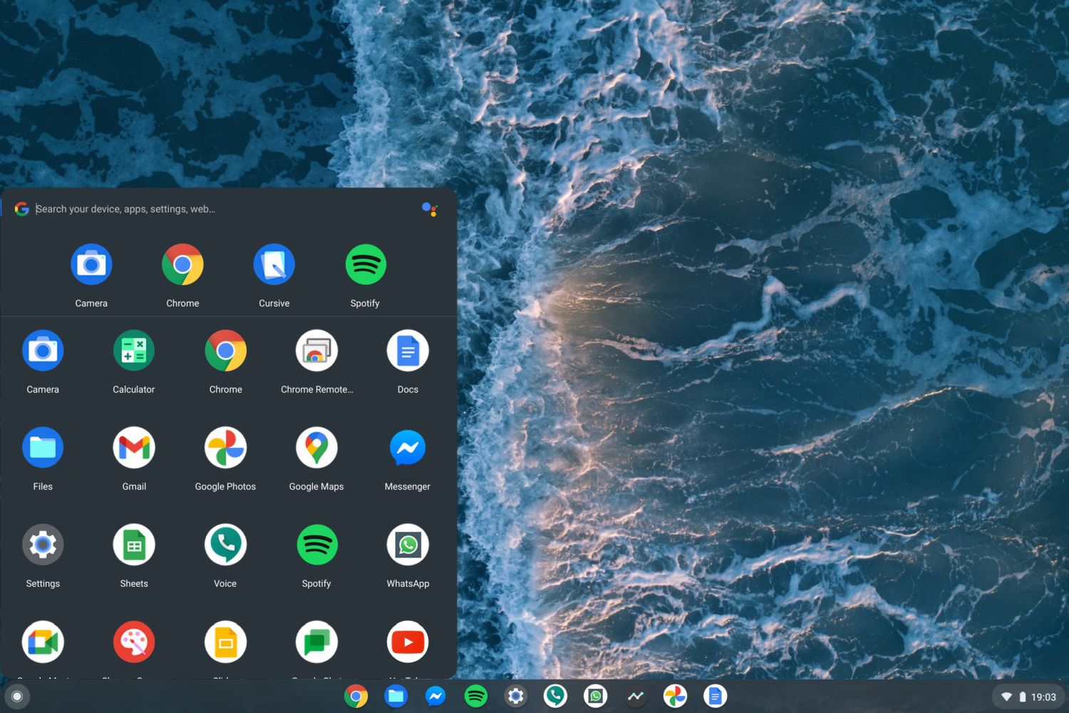Viewport: 1069px width, 713px height.
Task: Click the circular launcher button on shelf
Action: 17,697
